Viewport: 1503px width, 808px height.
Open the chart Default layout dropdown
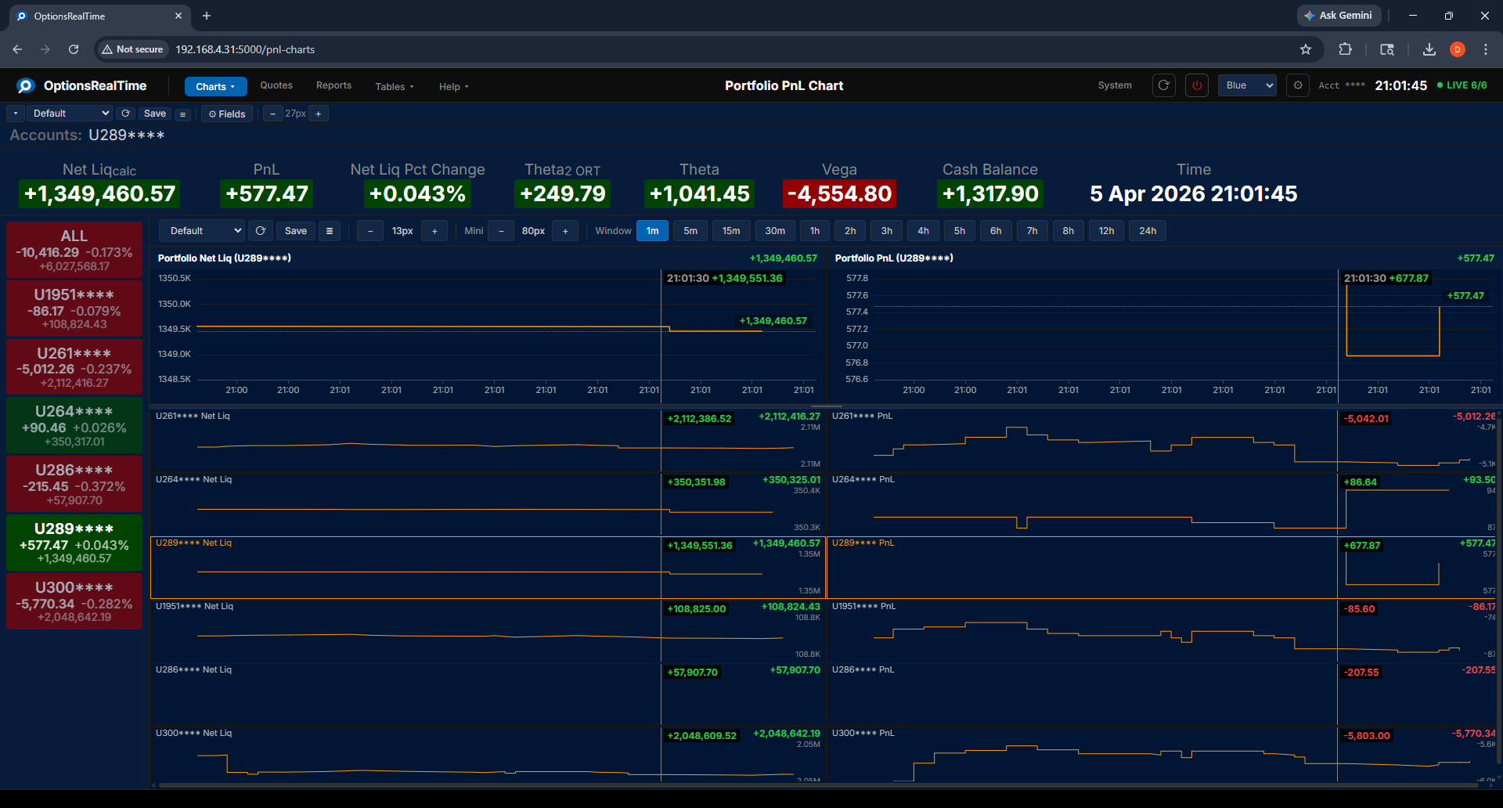click(202, 231)
